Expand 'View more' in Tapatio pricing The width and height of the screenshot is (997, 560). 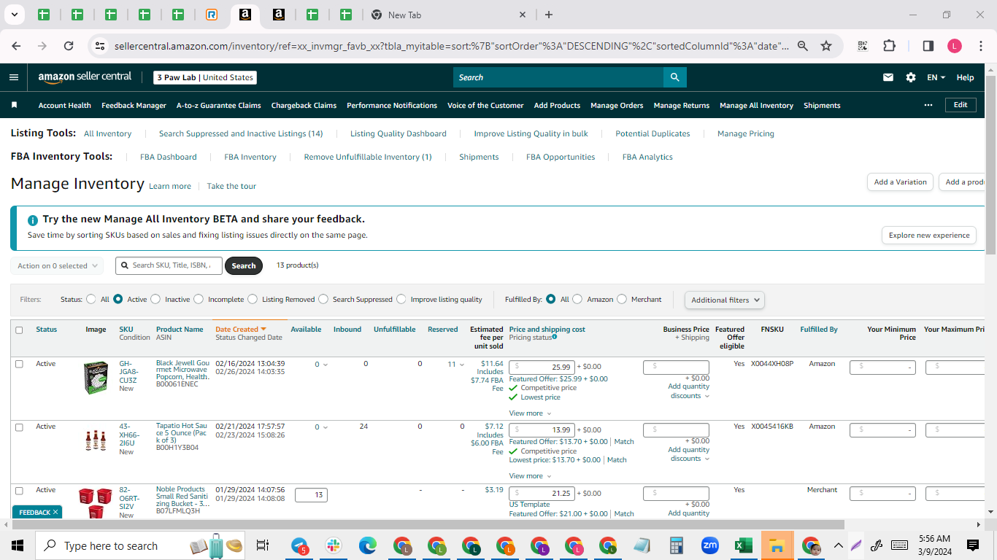coord(530,476)
